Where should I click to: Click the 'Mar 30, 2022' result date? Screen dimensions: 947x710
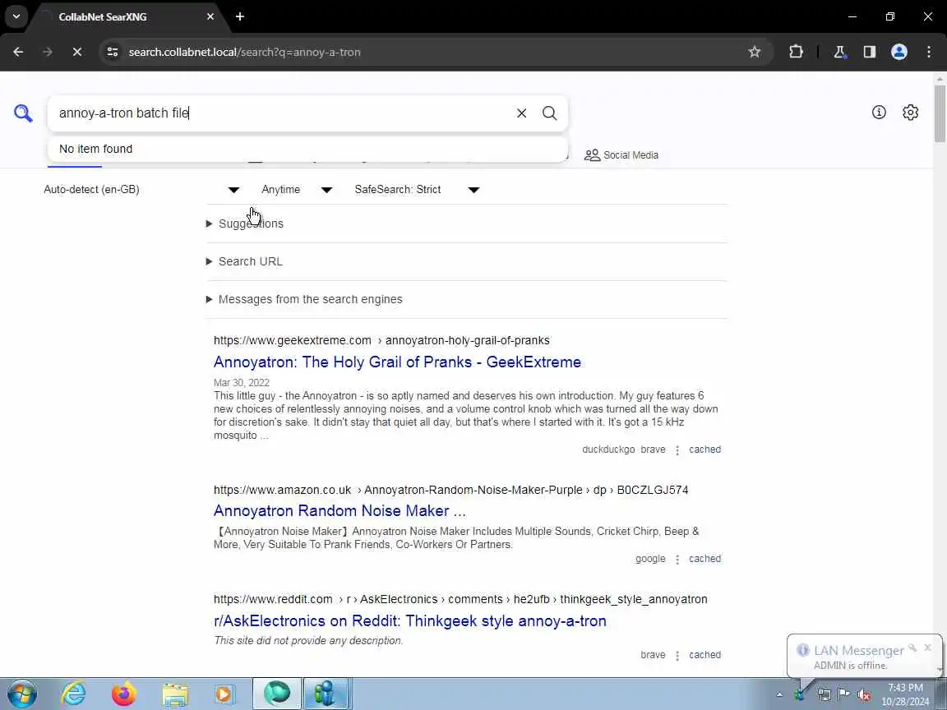242,383
